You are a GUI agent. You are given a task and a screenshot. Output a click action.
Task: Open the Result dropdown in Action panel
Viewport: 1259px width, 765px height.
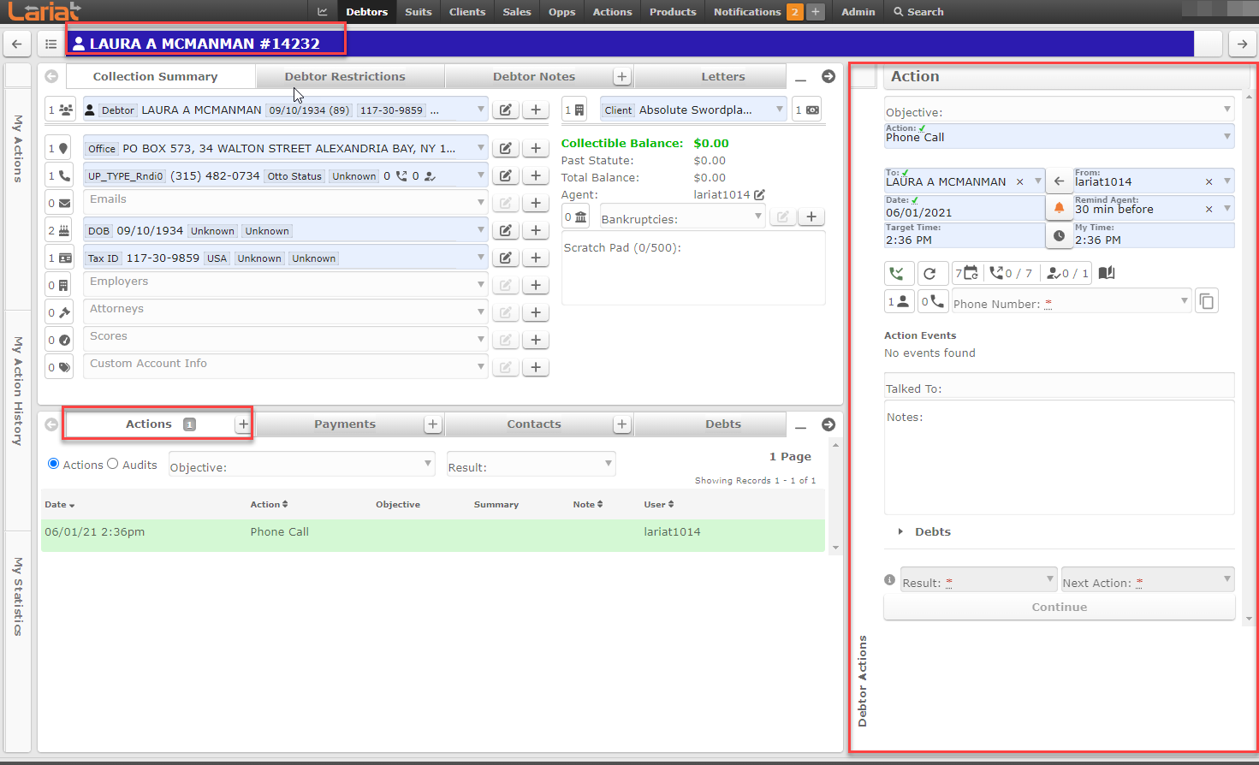pyautogui.click(x=977, y=579)
